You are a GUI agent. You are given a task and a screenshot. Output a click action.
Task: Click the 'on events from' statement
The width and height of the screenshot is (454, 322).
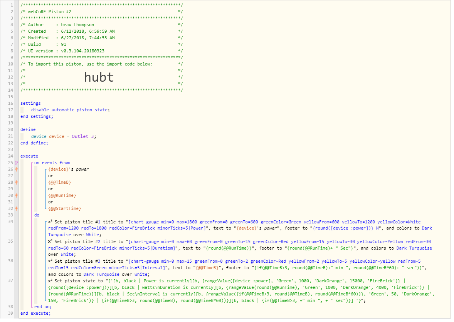coord(52,163)
